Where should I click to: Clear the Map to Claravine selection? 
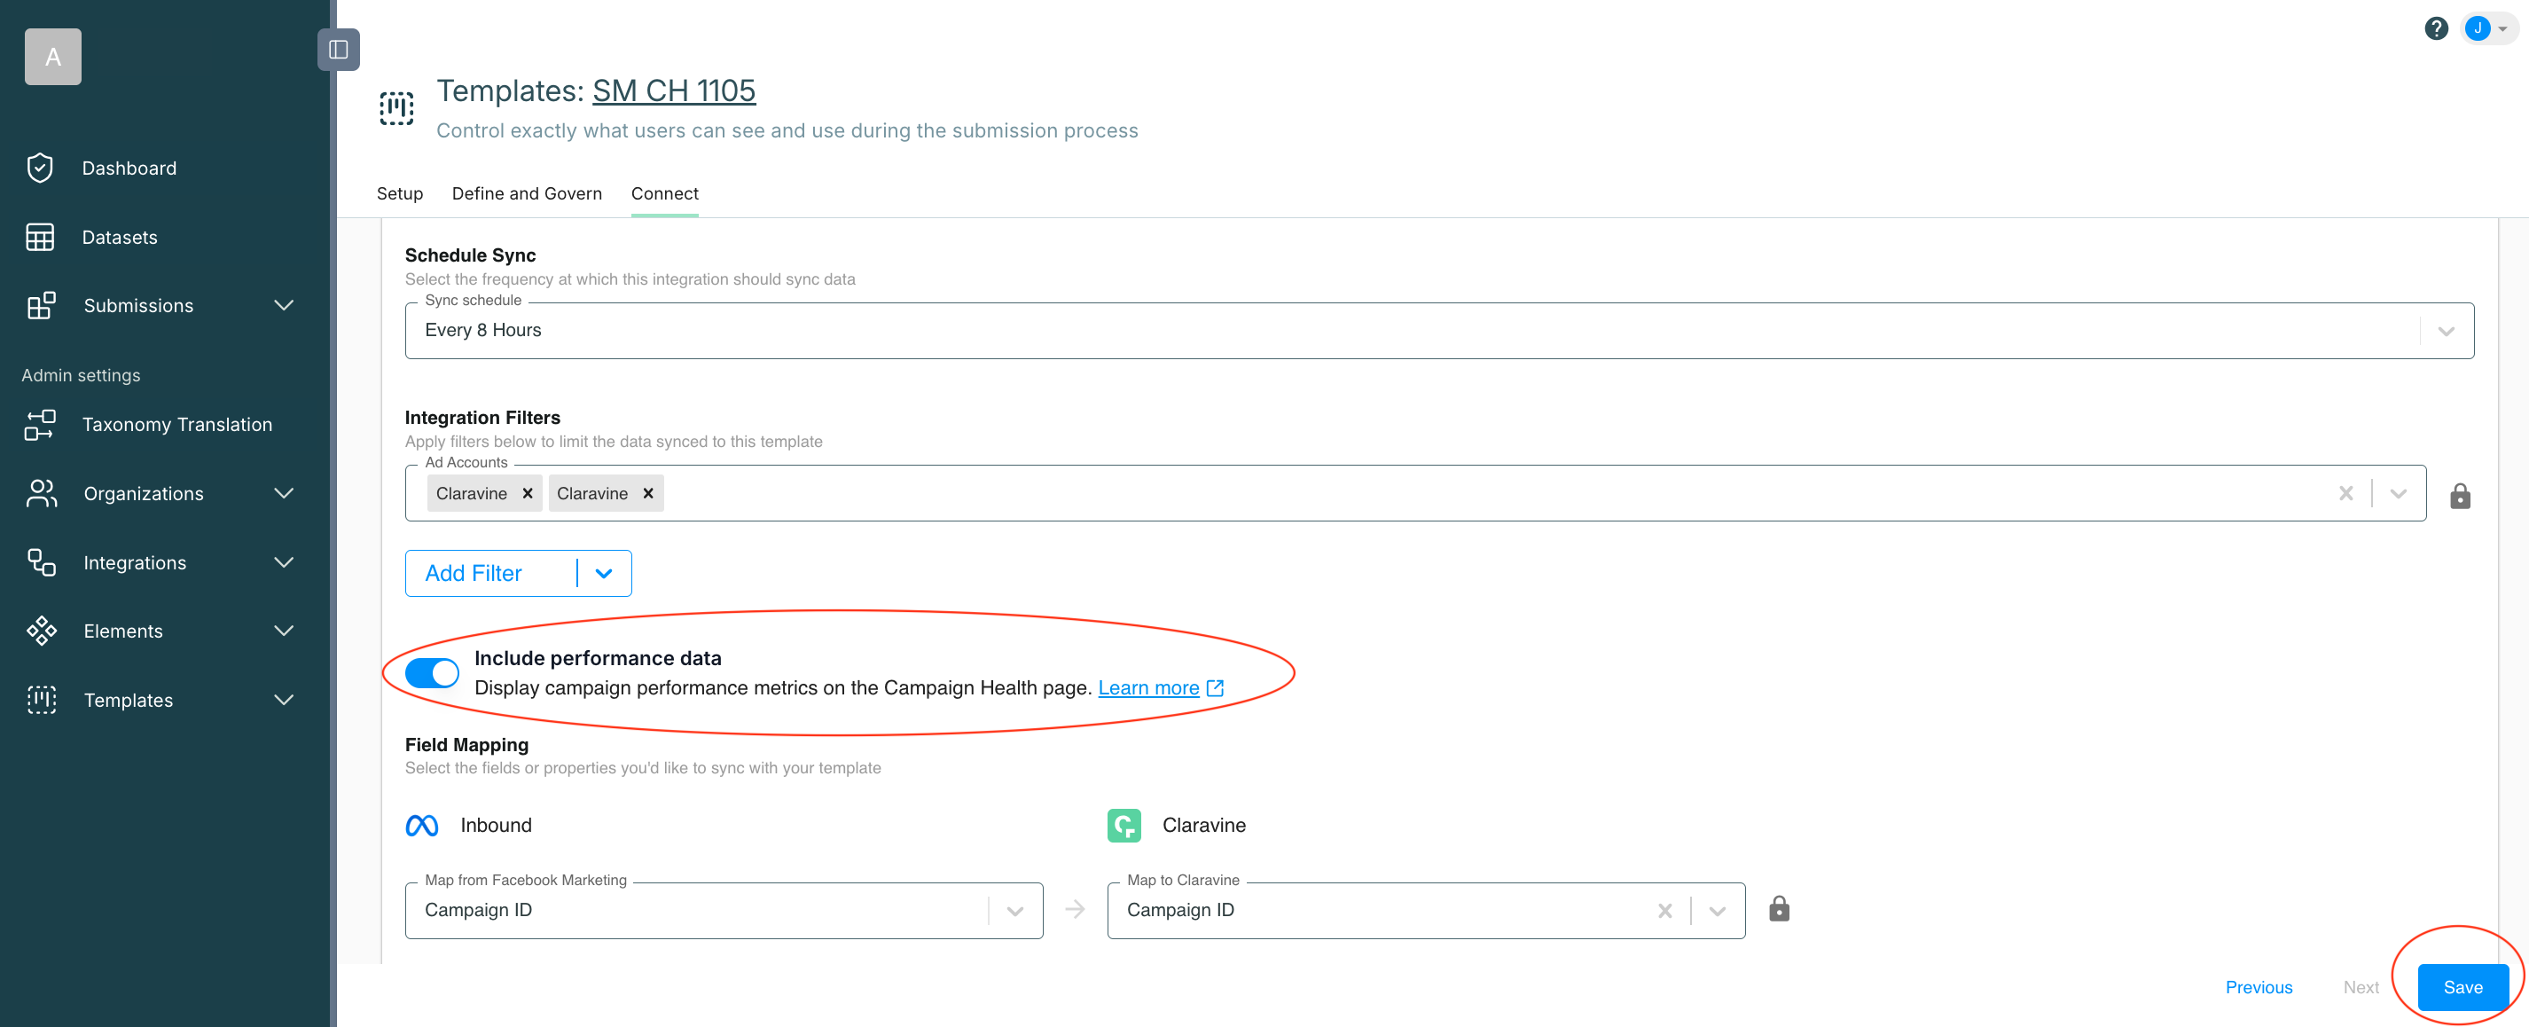point(1664,910)
